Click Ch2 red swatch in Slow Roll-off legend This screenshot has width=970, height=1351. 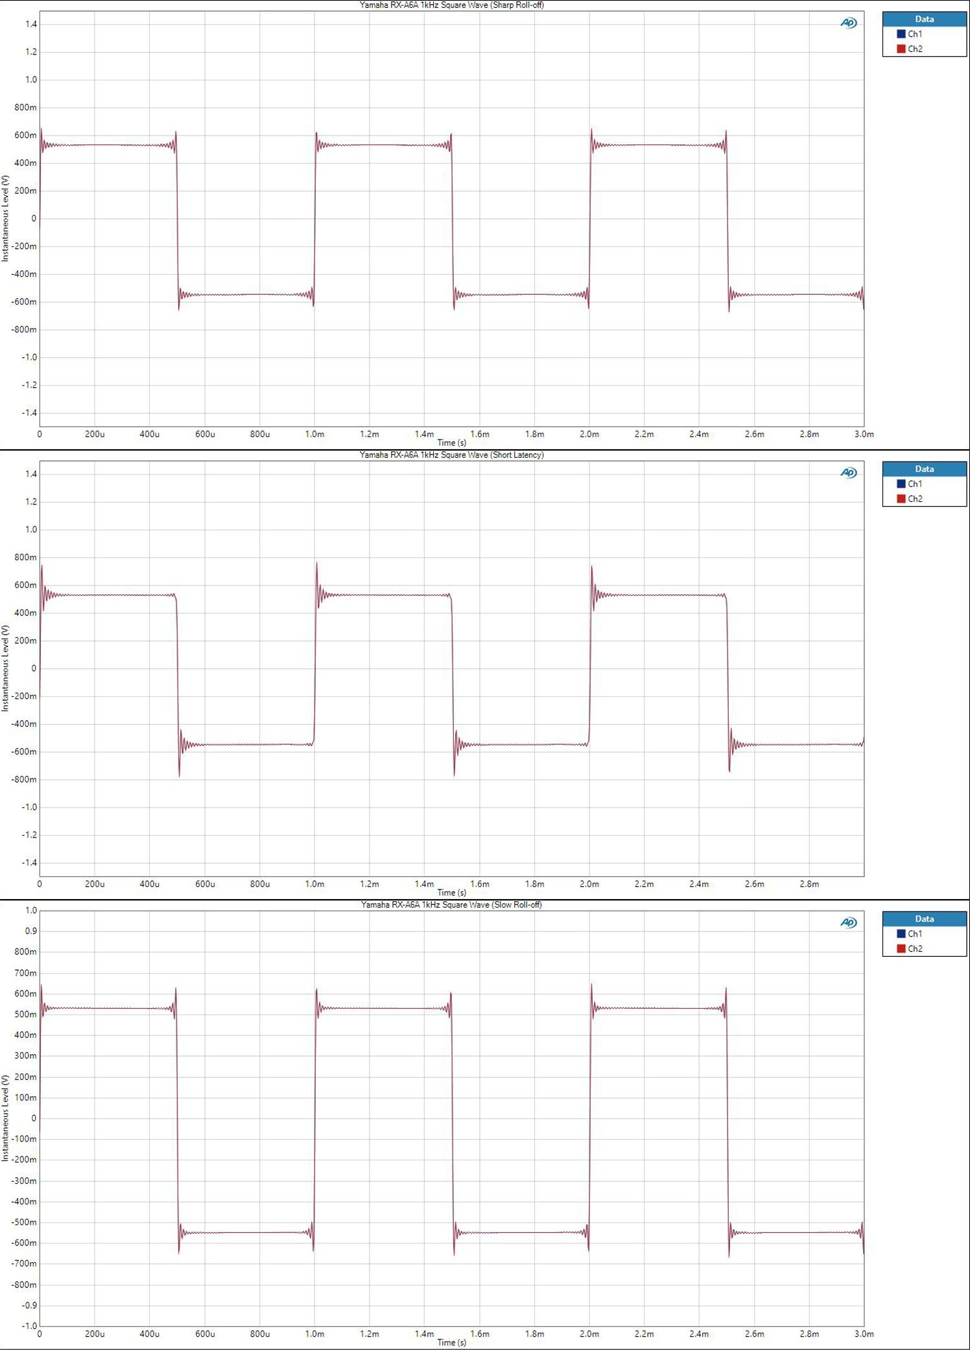point(901,948)
